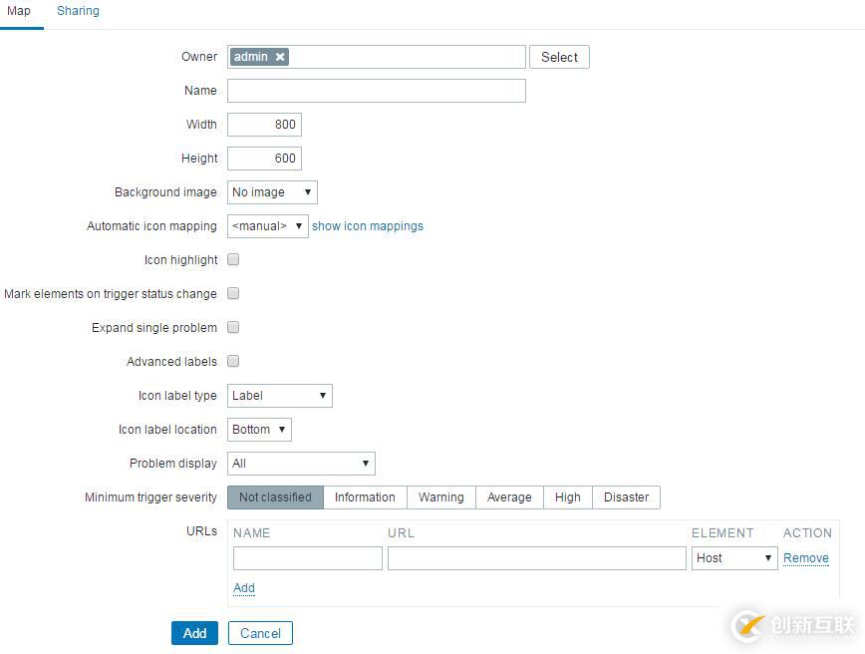Click Add to create the map
865x654 pixels.
[x=194, y=633]
